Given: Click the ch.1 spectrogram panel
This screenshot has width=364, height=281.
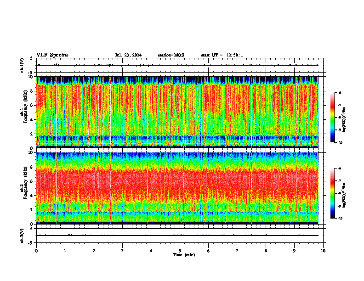Looking at the screenshot, I should [x=177, y=112].
